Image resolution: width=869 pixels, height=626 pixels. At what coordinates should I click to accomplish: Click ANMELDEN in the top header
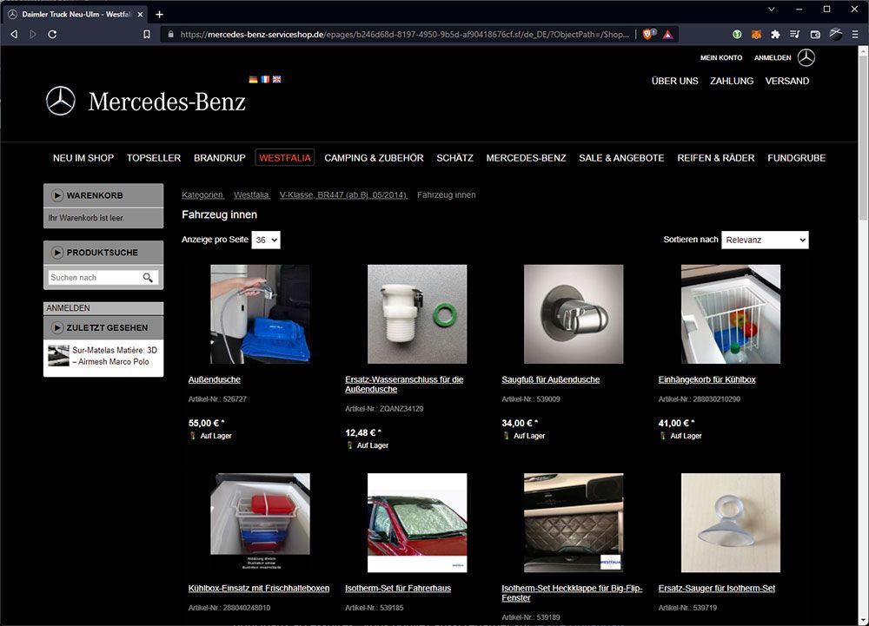coord(773,57)
